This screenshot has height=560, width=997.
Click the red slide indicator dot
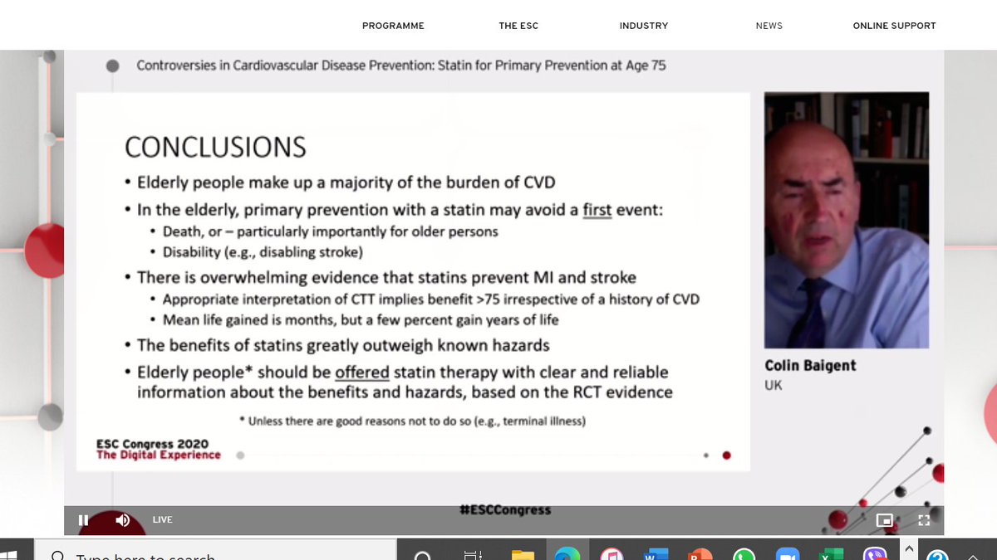click(x=726, y=455)
